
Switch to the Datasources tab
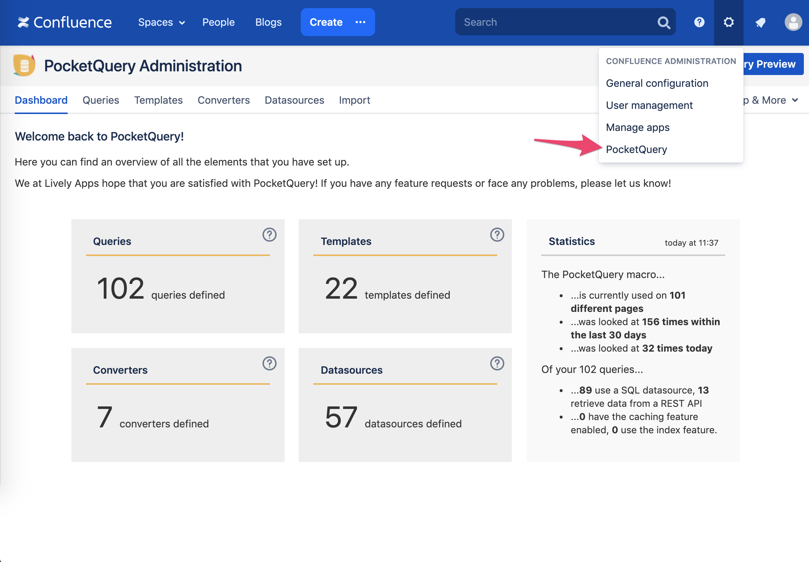pos(295,100)
